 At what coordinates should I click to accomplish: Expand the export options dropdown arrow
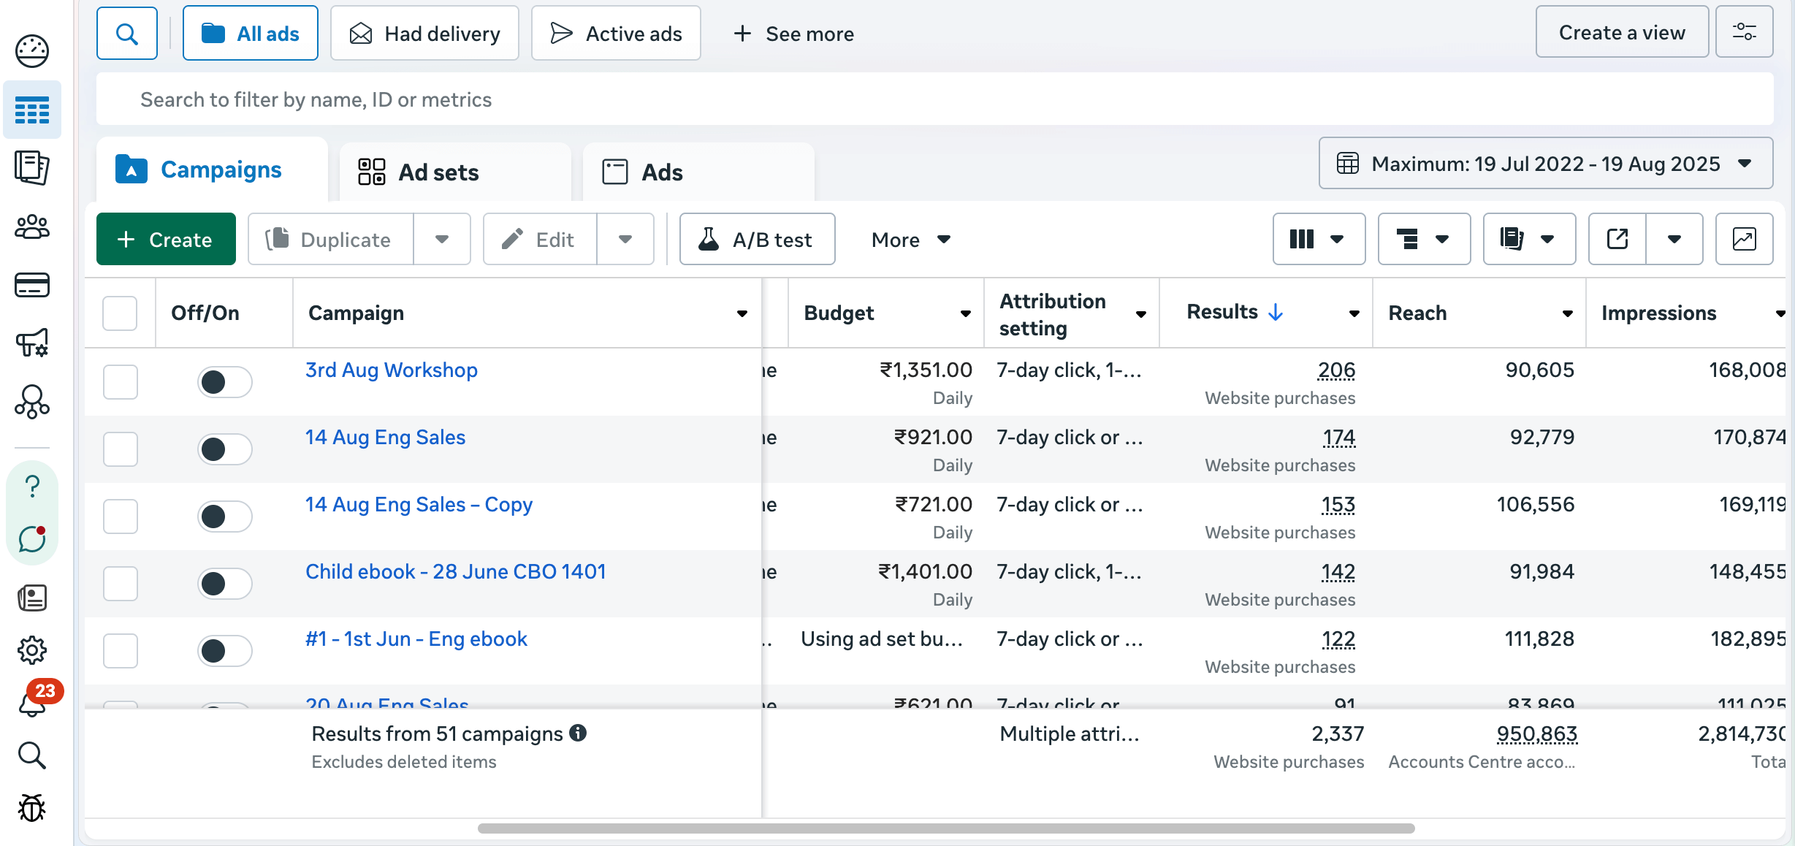point(1674,239)
